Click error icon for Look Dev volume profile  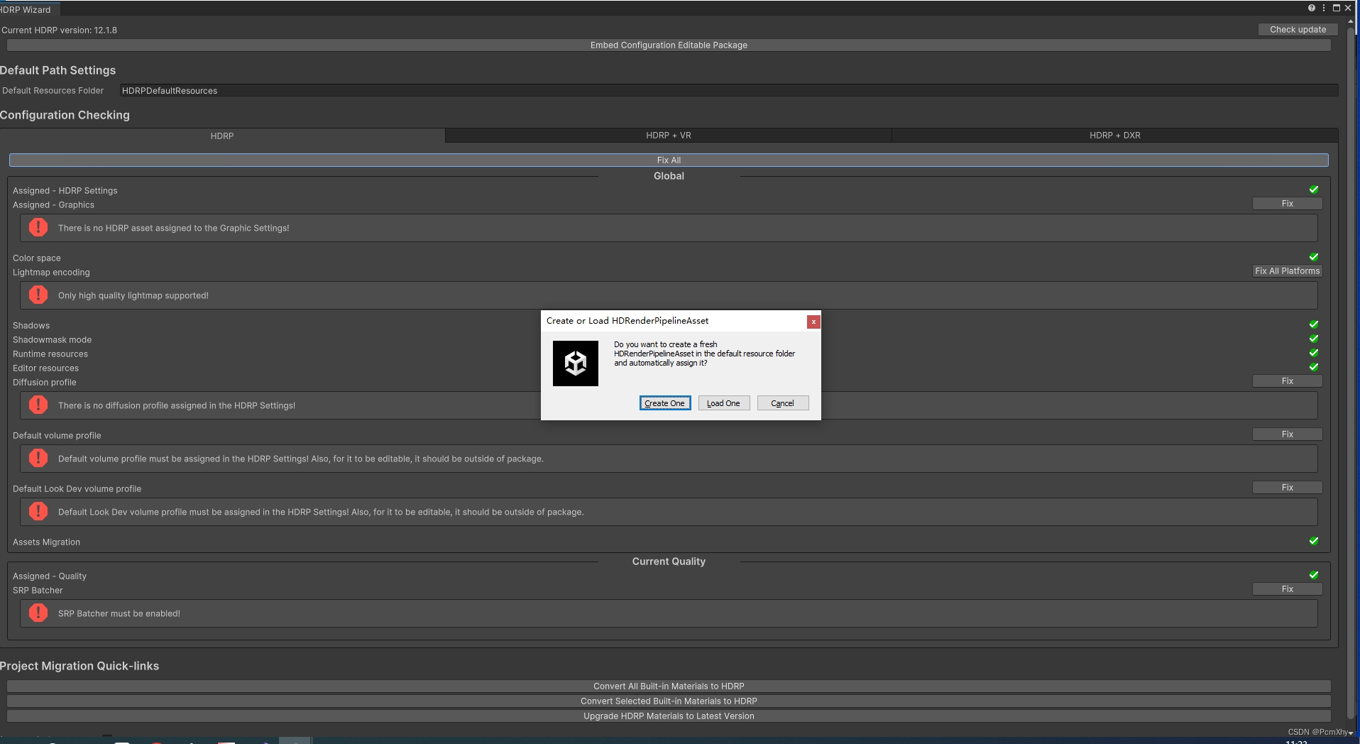coord(38,511)
